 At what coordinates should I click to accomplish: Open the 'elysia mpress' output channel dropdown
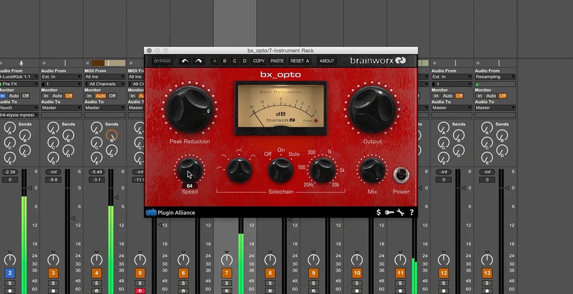[x=19, y=115]
